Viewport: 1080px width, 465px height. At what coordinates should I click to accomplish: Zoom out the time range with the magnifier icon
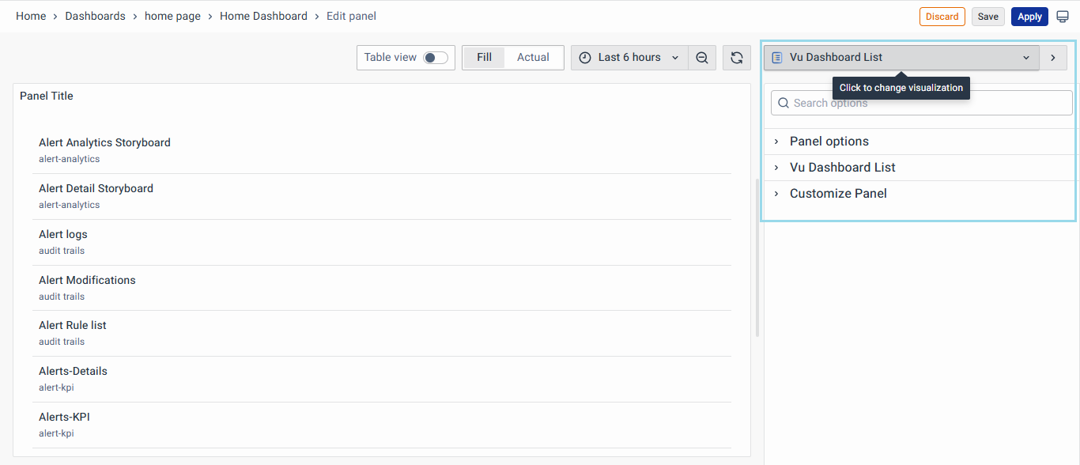tap(701, 57)
